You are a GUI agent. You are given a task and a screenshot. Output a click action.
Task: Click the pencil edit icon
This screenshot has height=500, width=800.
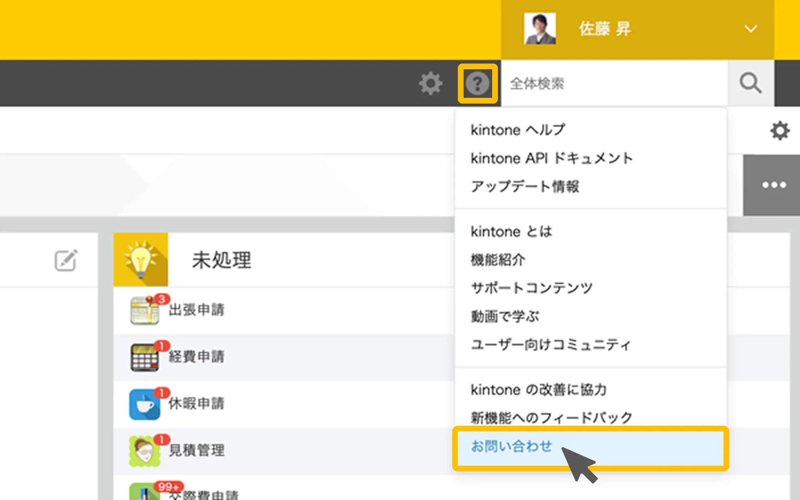pyautogui.click(x=66, y=260)
